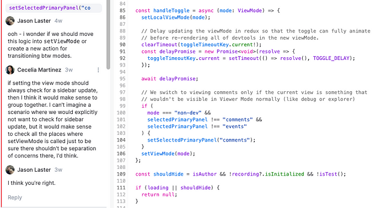
Task: Click selectedPrimaryPanel on line 101
Action: point(177,119)
